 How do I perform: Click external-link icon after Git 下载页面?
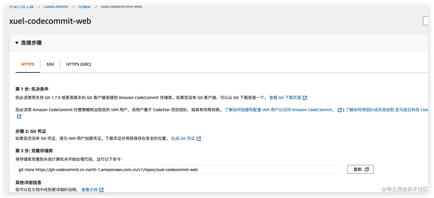[305, 98]
